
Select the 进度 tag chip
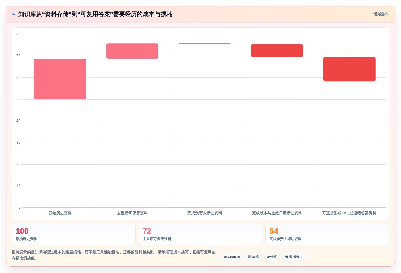tap(272, 257)
